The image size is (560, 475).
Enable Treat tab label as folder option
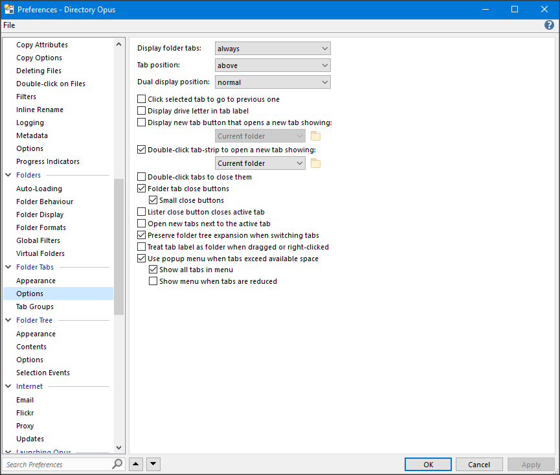tap(141, 247)
